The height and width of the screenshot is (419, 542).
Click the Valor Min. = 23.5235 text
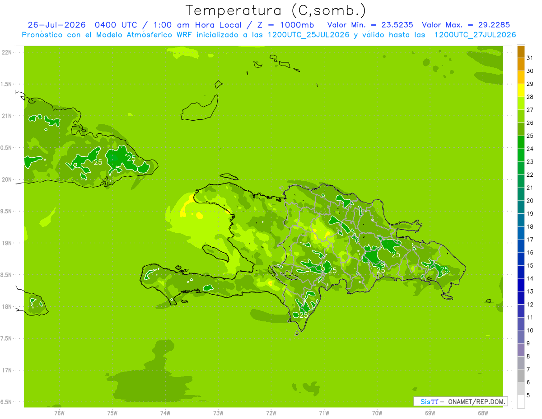tap(370, 25)
